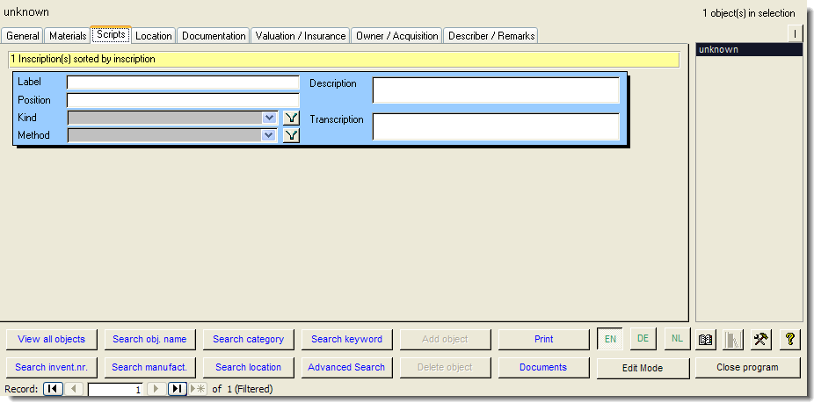This screenshot has width=814, height=403.
Task: Click the small button above the object list
Action: coord(795,33)
